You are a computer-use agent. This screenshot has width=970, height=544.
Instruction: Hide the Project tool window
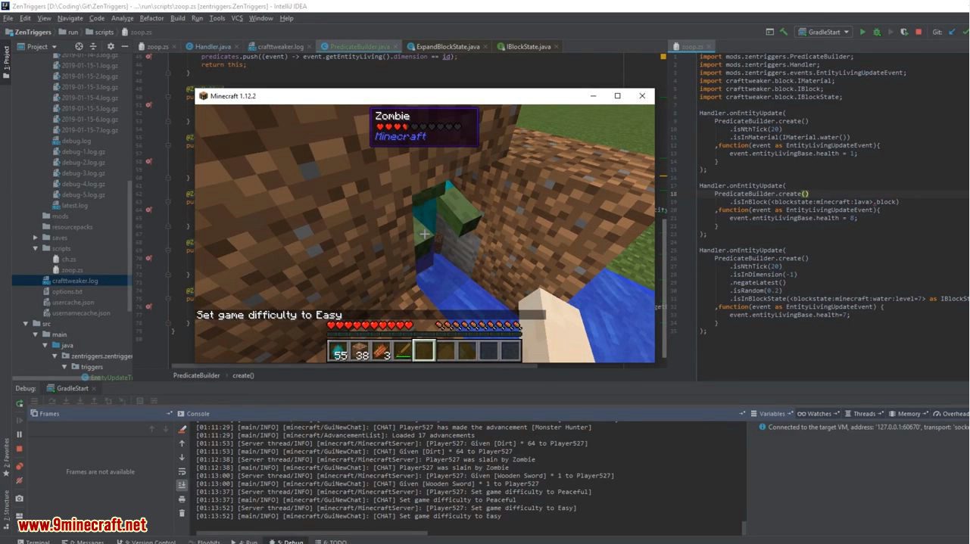tap(124, 46)
